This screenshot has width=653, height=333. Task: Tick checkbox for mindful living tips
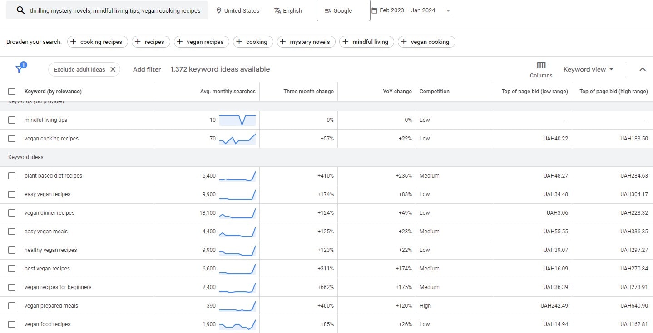coord(12,120)
